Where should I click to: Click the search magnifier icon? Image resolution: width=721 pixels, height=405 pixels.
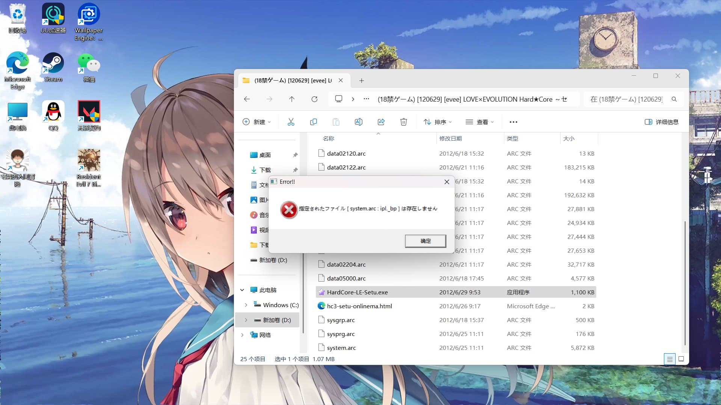[x=674, y=99]
